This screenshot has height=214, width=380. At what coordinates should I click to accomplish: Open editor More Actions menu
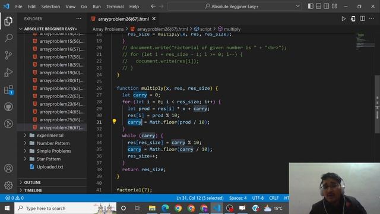click(x=372, y=18)
